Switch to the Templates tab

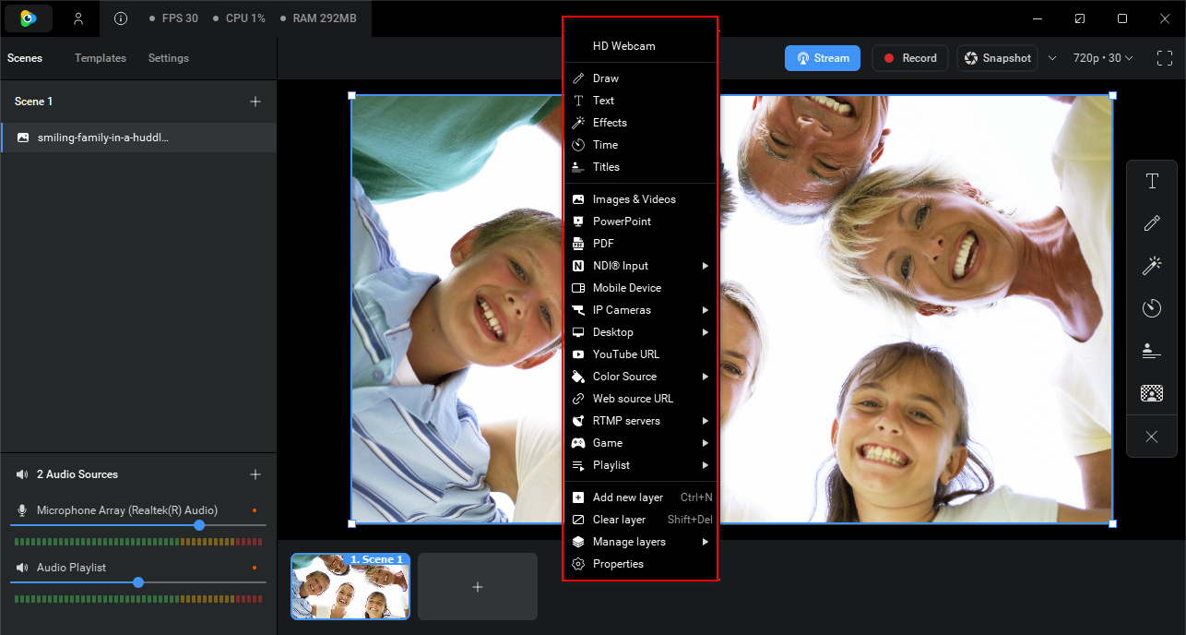tap(101, 58)
